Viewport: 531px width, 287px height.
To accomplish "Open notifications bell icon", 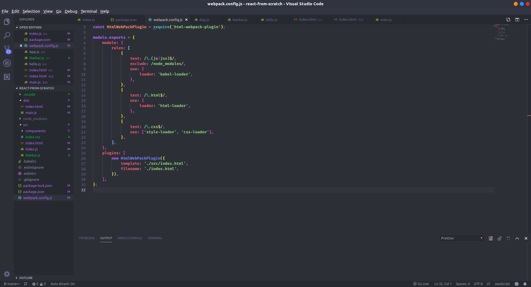I will click(525, 284).
